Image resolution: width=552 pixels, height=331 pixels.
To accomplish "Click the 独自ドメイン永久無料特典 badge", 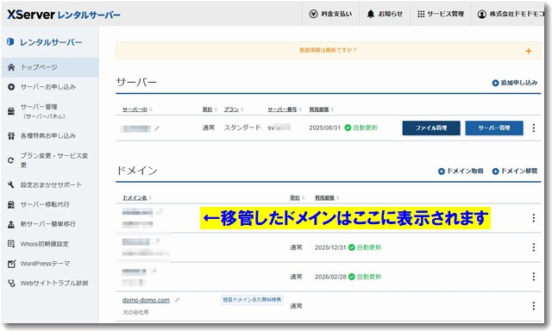I will pyautogui.click(x=252, y=300).
